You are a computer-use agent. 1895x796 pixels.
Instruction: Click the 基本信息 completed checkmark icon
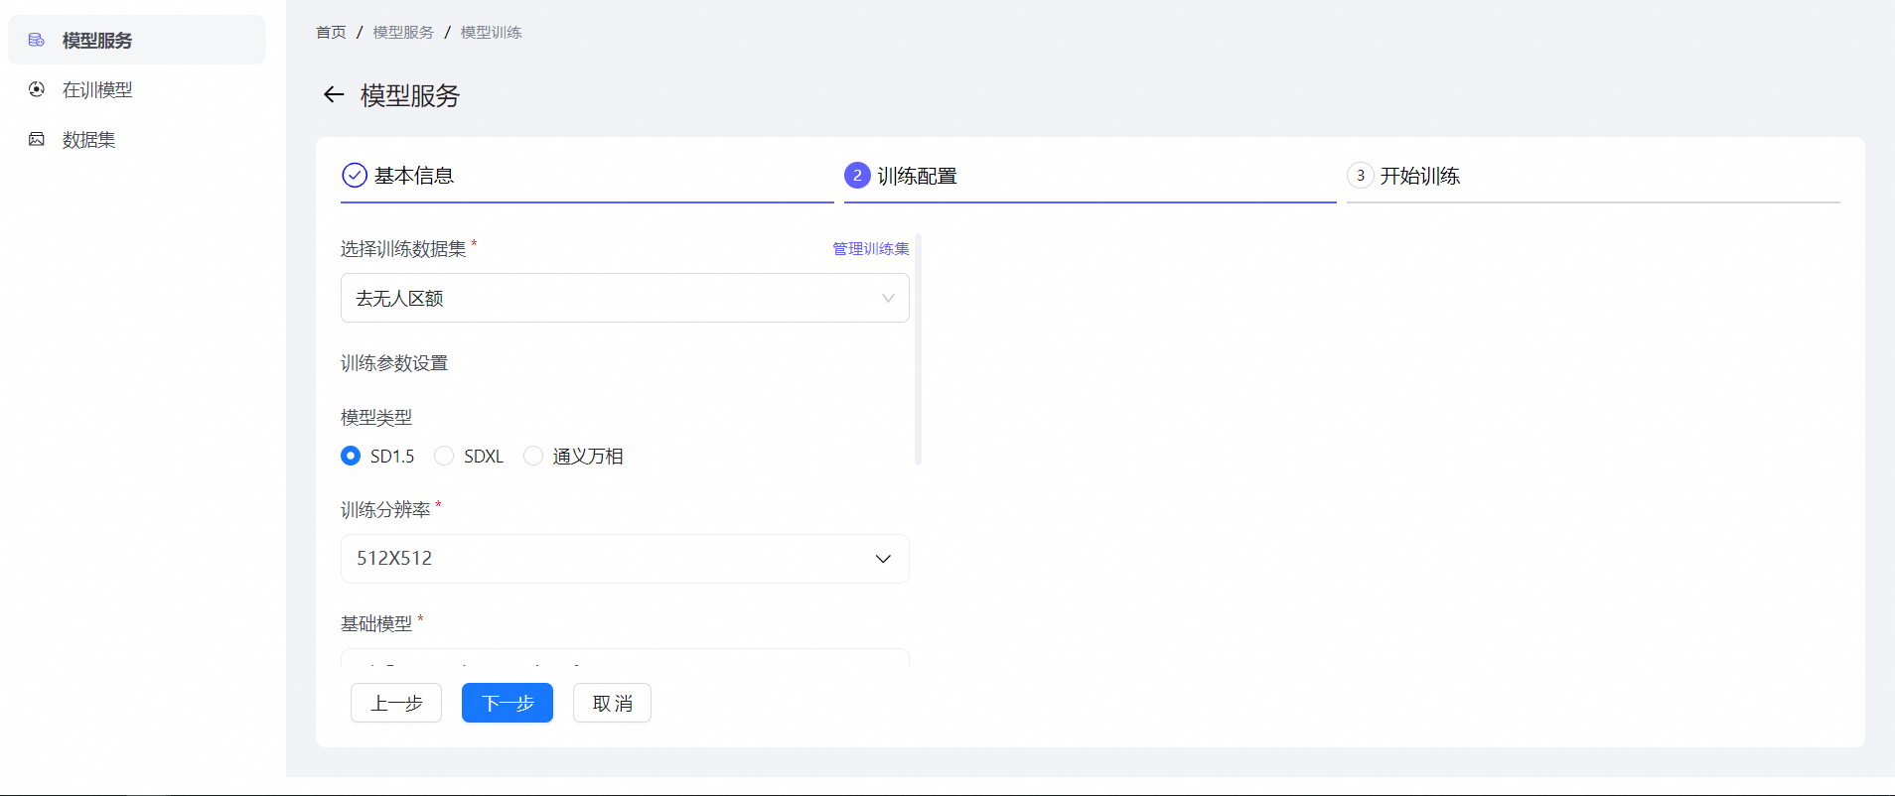coord(355,176)
